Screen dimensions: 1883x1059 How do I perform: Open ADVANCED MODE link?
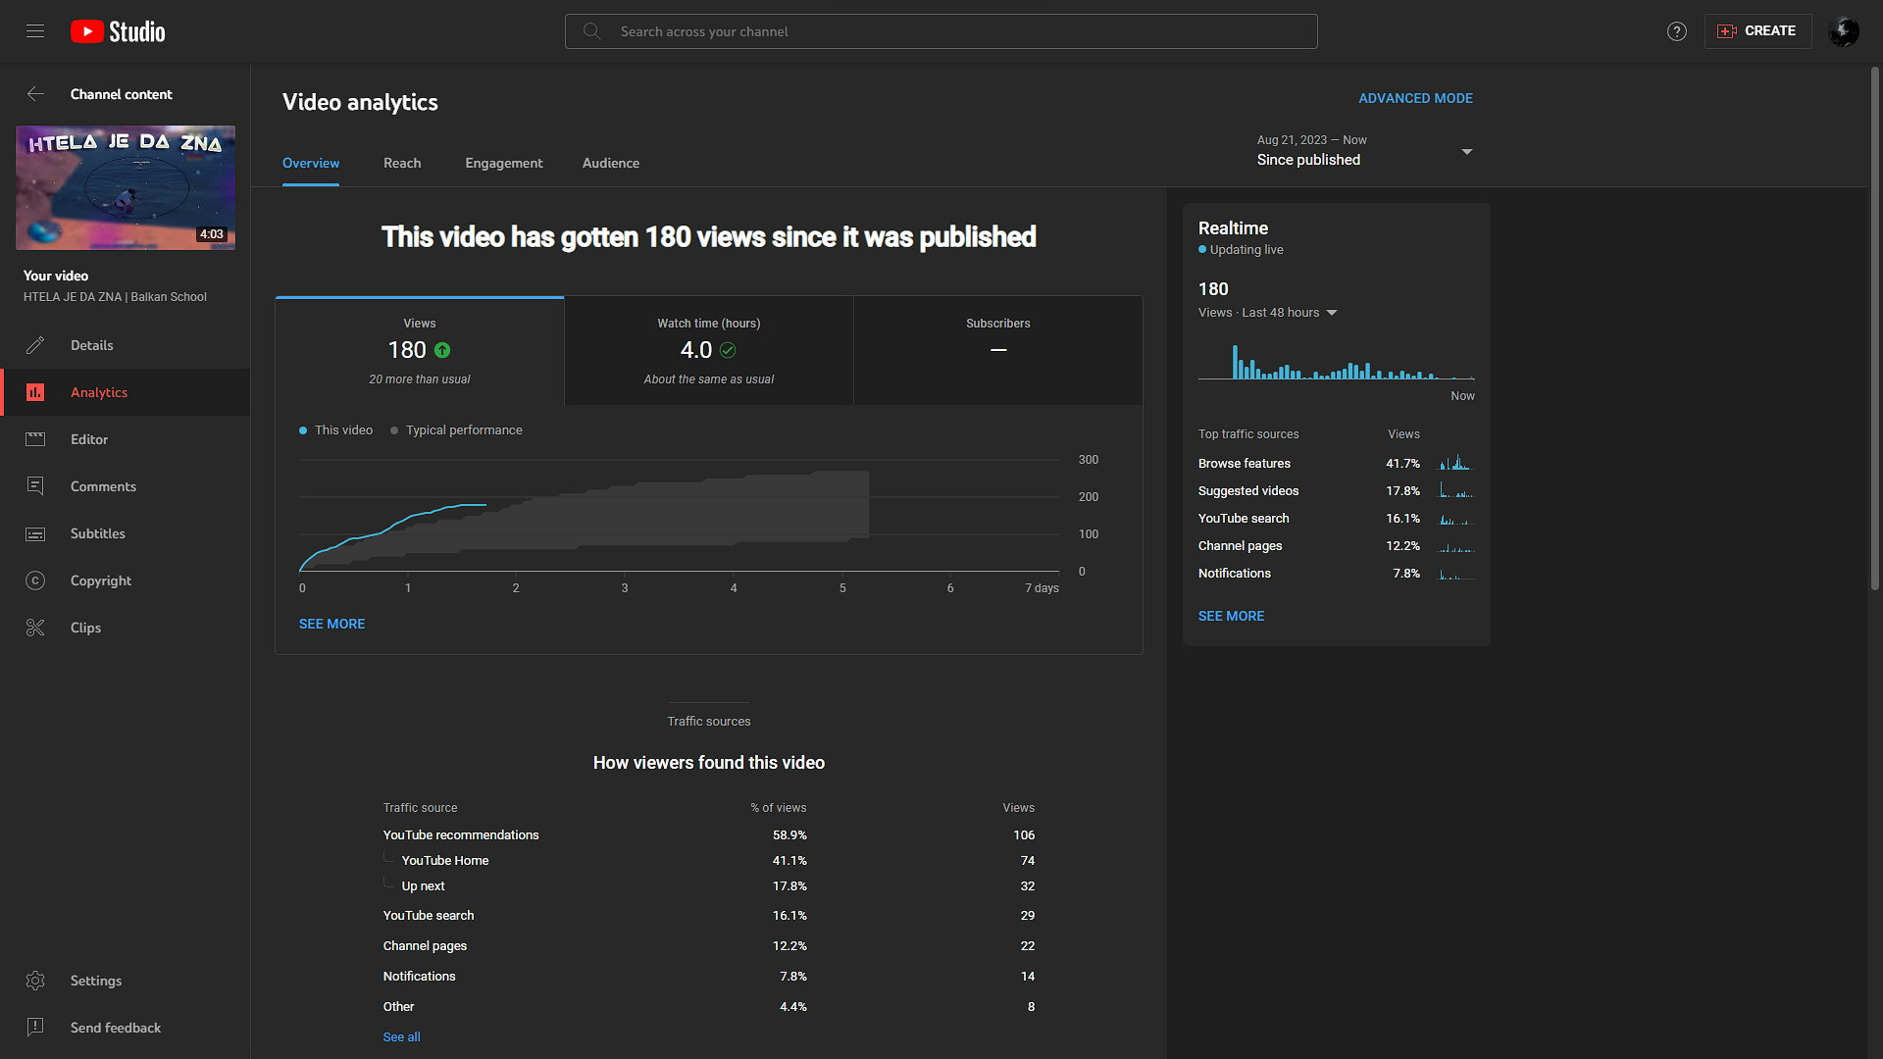(x=1415, y=98)
